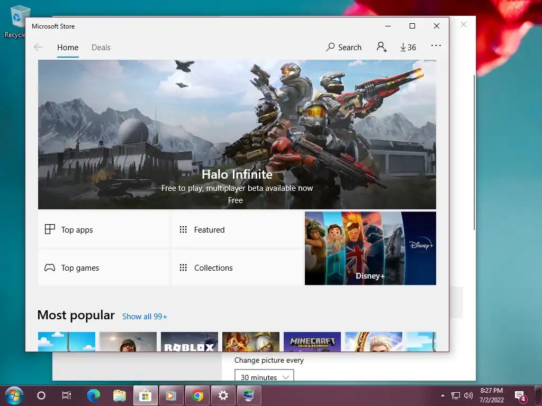Open the Roblox game thumbnail
The width and height of the screenshot is (542, 406).
[x=189, y=342]
